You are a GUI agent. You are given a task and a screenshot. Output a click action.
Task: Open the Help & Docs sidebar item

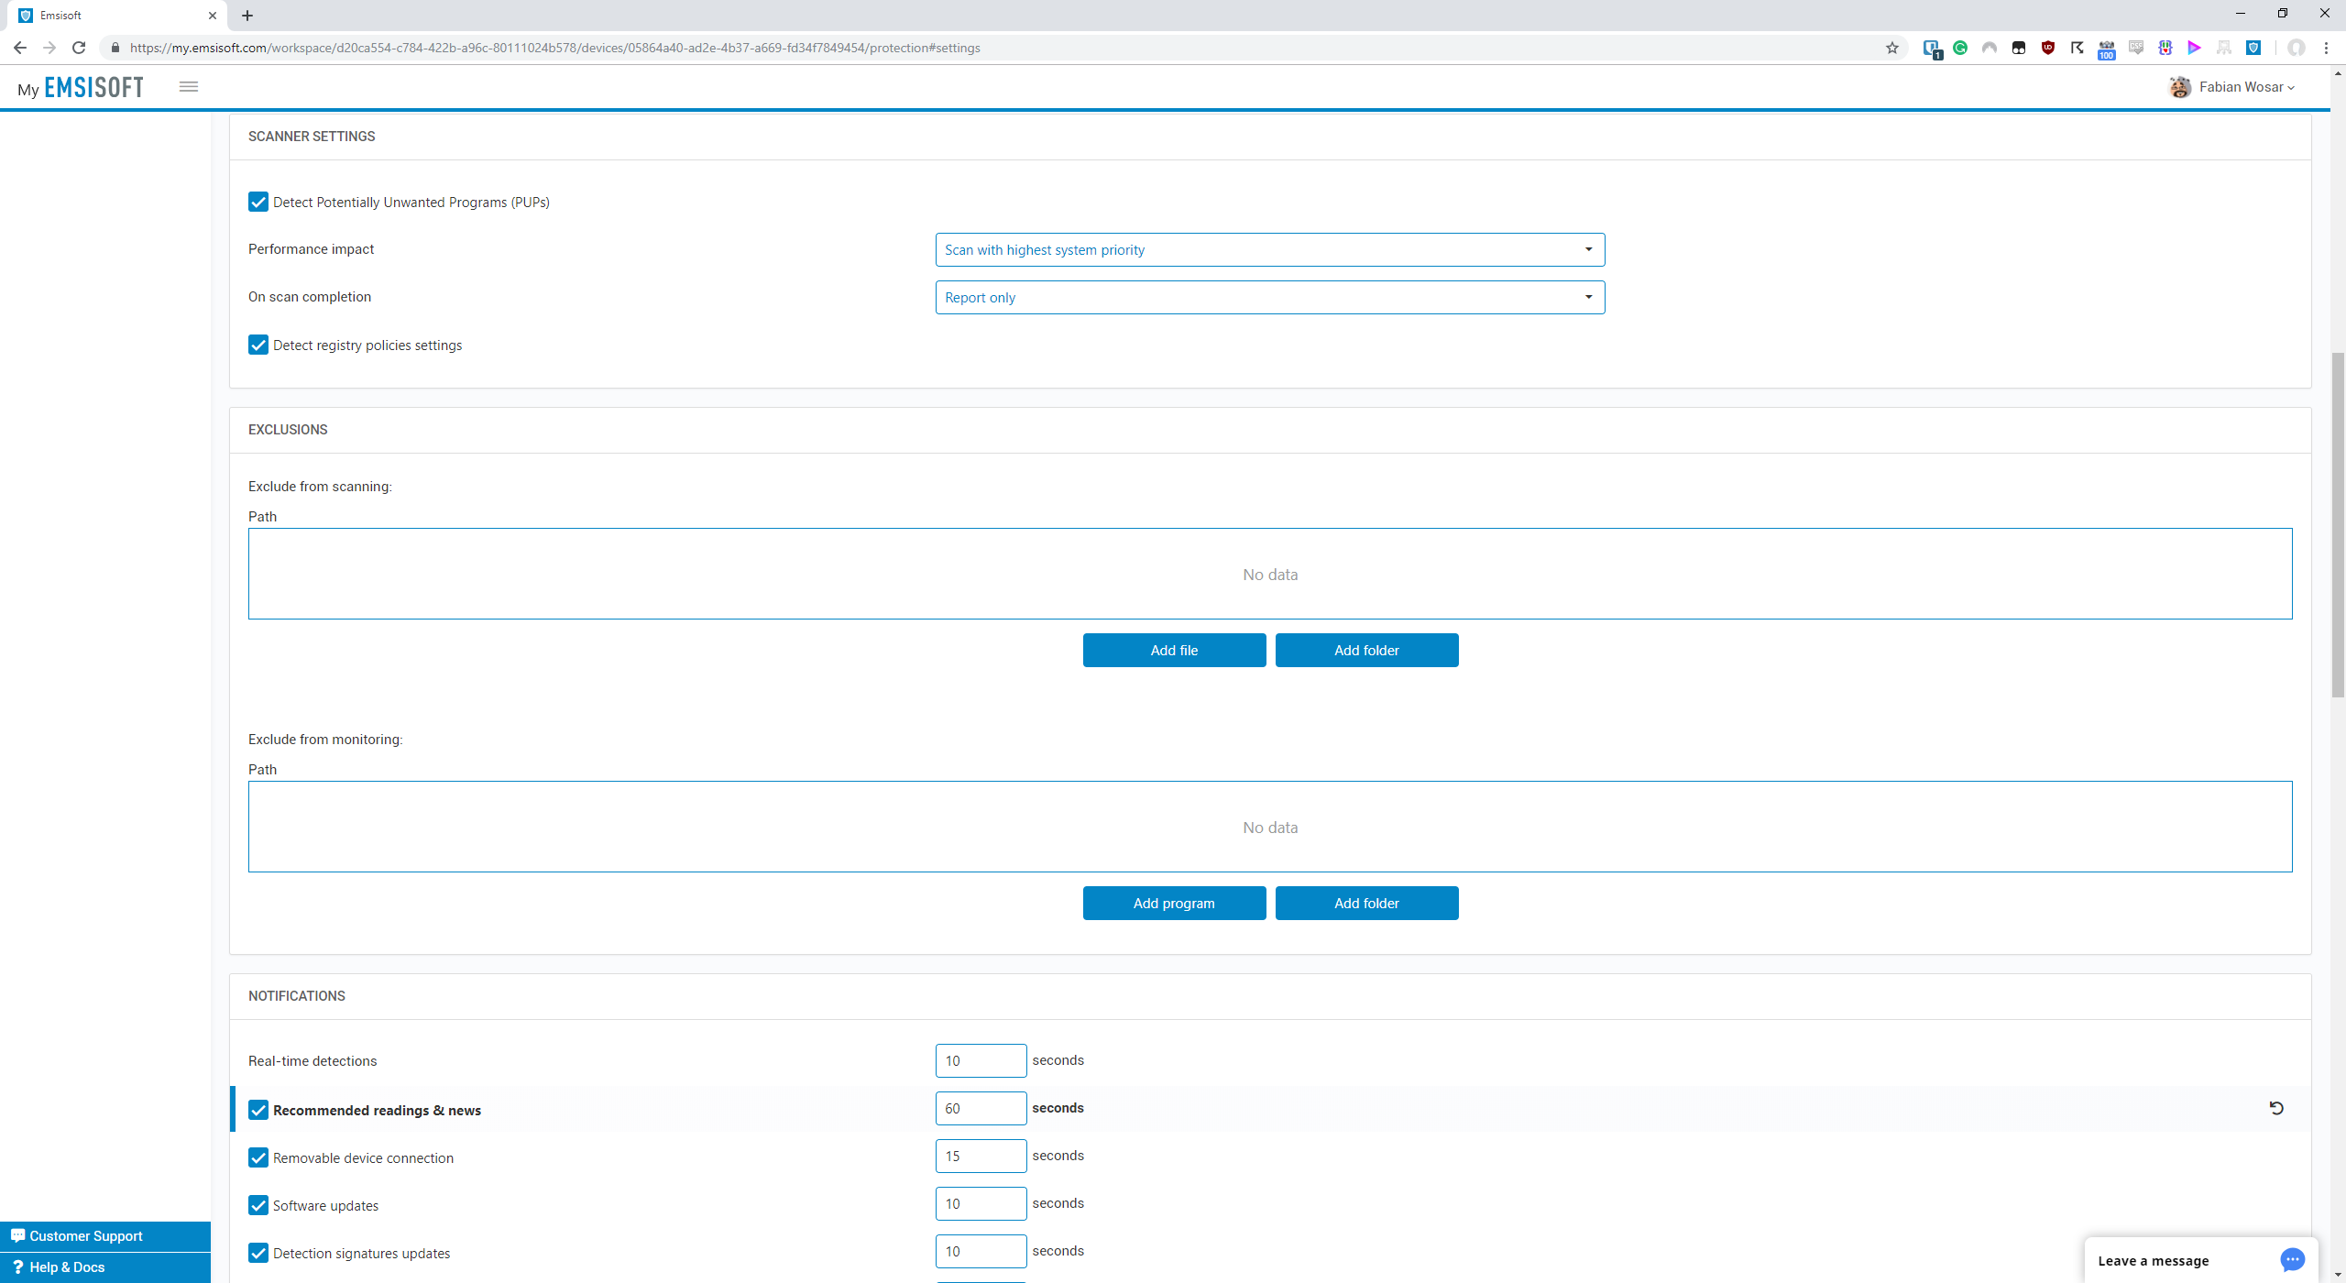coord(67,1267)
